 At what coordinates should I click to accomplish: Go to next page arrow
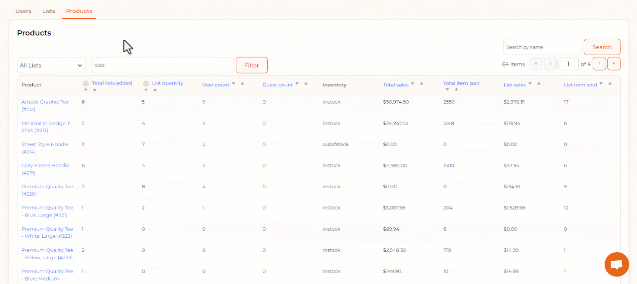599,64
